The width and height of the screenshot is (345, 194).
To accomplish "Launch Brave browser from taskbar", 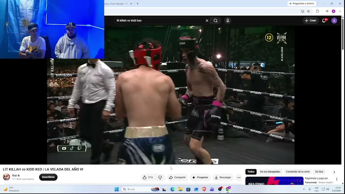I will [x=204, y=189].
